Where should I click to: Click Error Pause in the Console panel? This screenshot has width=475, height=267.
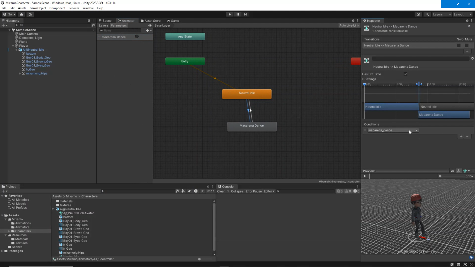tap(254, 191)
